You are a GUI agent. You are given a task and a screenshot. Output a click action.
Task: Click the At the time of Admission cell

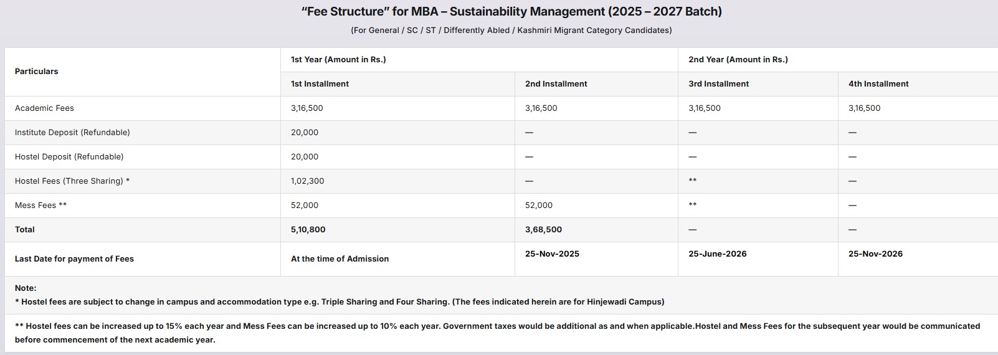[340, 259]
